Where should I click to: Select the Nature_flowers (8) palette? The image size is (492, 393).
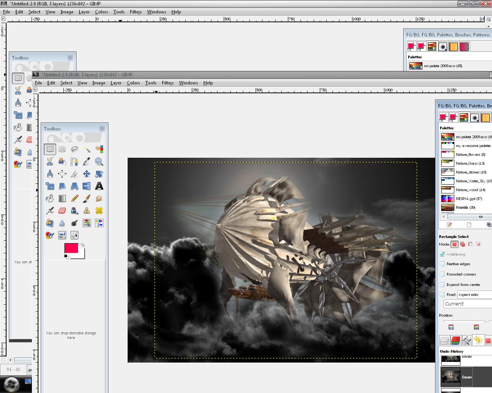pyautogui.click(x=466, y=155)
